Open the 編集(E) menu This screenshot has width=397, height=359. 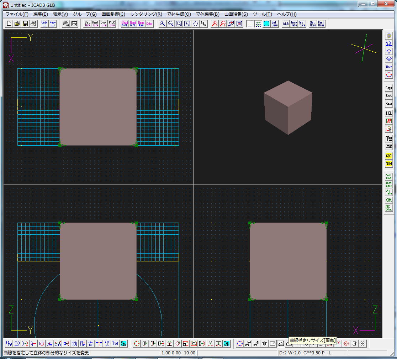pyautogui.click(x=41, y=14)
